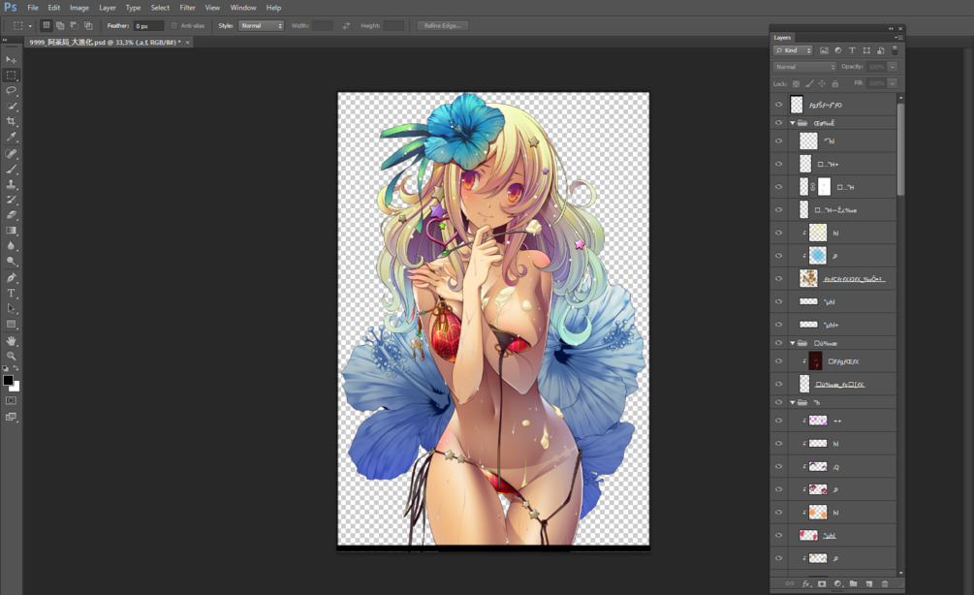The height and width of the screenshot is (595, 974).
Task: Open the Filter menu
Action: (188, 8)
